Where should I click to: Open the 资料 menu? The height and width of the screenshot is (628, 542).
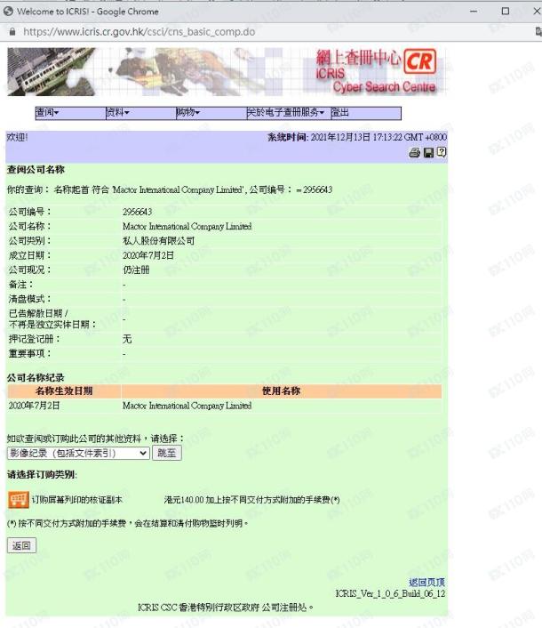pyautogui.click(x=117, y=113)
